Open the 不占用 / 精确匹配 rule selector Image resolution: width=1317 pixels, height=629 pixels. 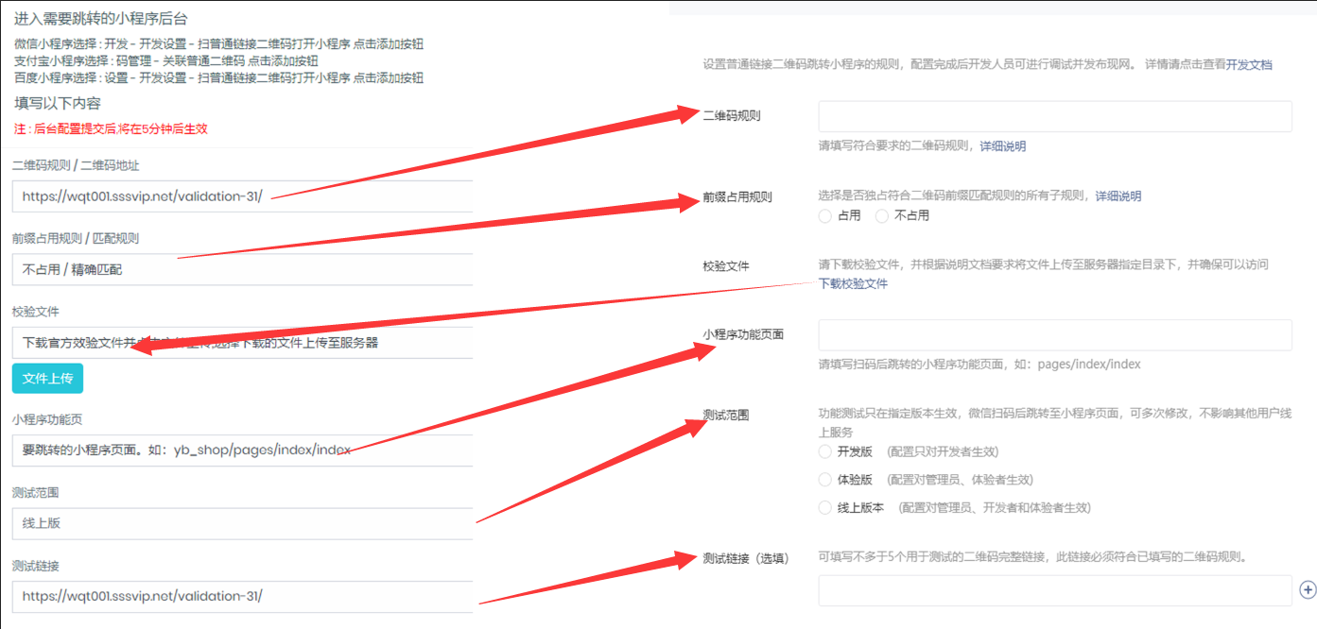point(243,269)
